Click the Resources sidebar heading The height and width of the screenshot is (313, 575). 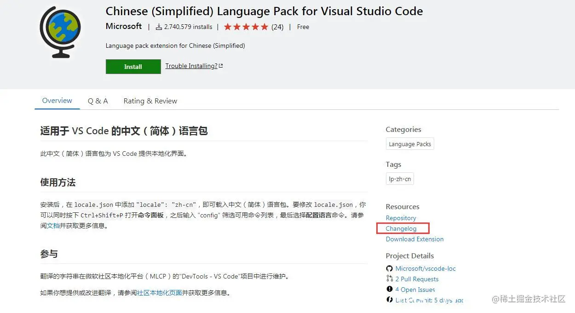pyautogui.click(x=402, y=207)
